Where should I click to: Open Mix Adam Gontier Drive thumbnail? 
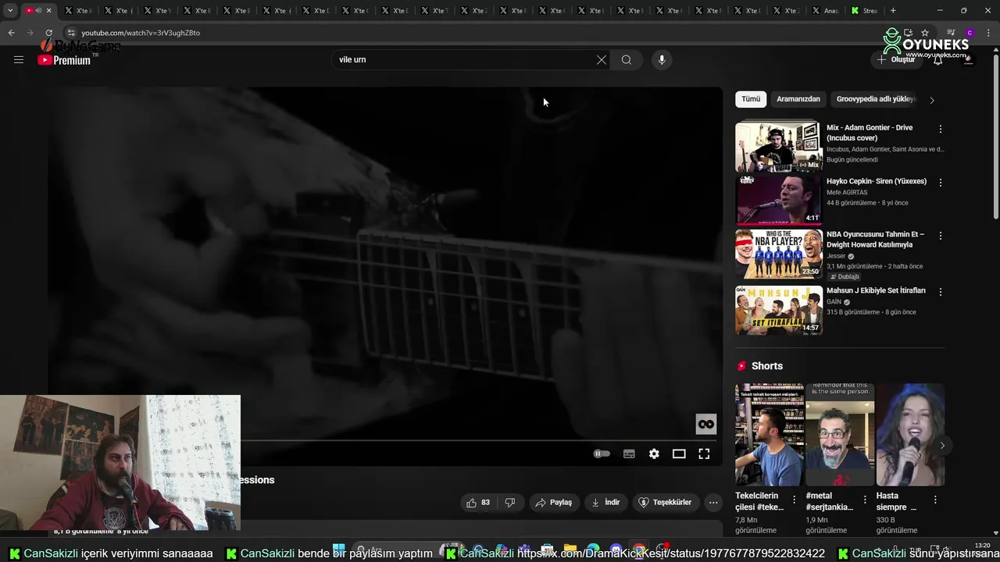(x=778, y=146)
